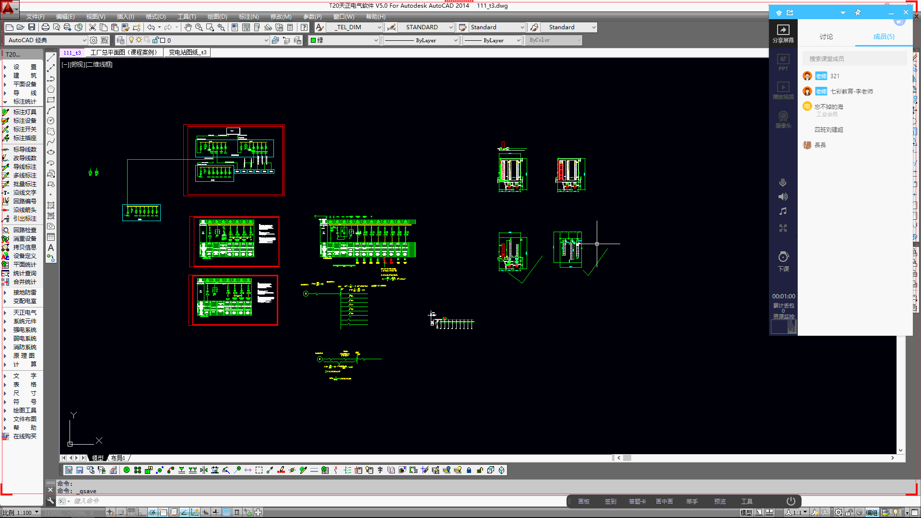Select the multiline text A tool

(51, 248)
